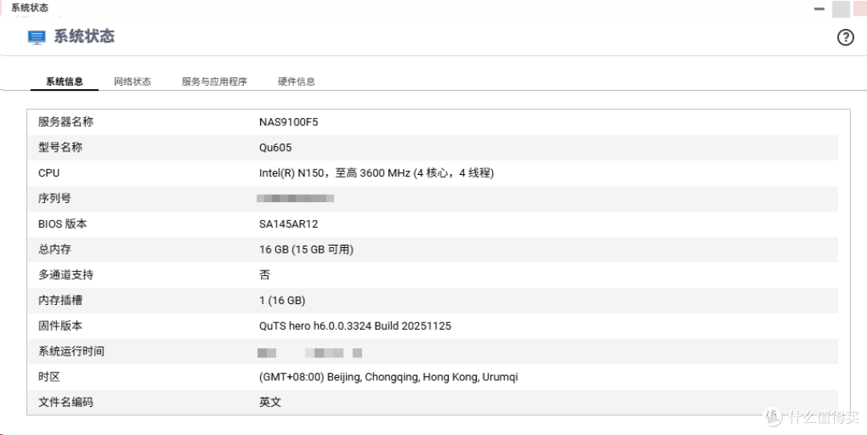
Task: Select memory slot value 1 (16 GB)
Action: pyautogui.click(x=282, y=300)
